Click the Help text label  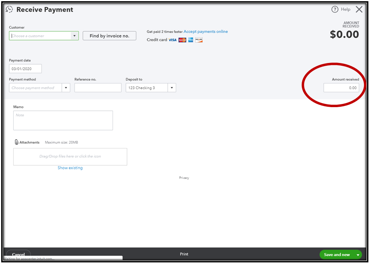tap(345, 9)
